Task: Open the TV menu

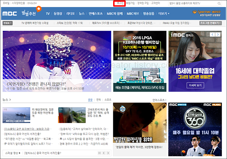Action: (48, 14)
